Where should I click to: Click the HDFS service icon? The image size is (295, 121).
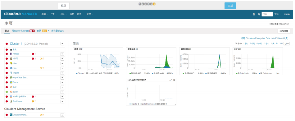11,58
